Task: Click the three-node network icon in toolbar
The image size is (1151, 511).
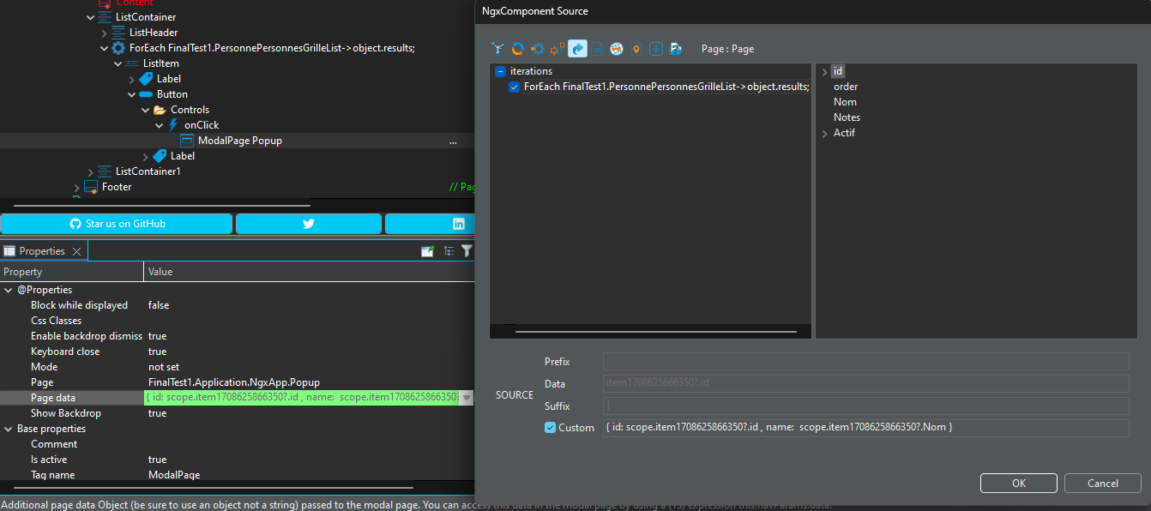Action: pyautogui.click(x=498, y=49)
